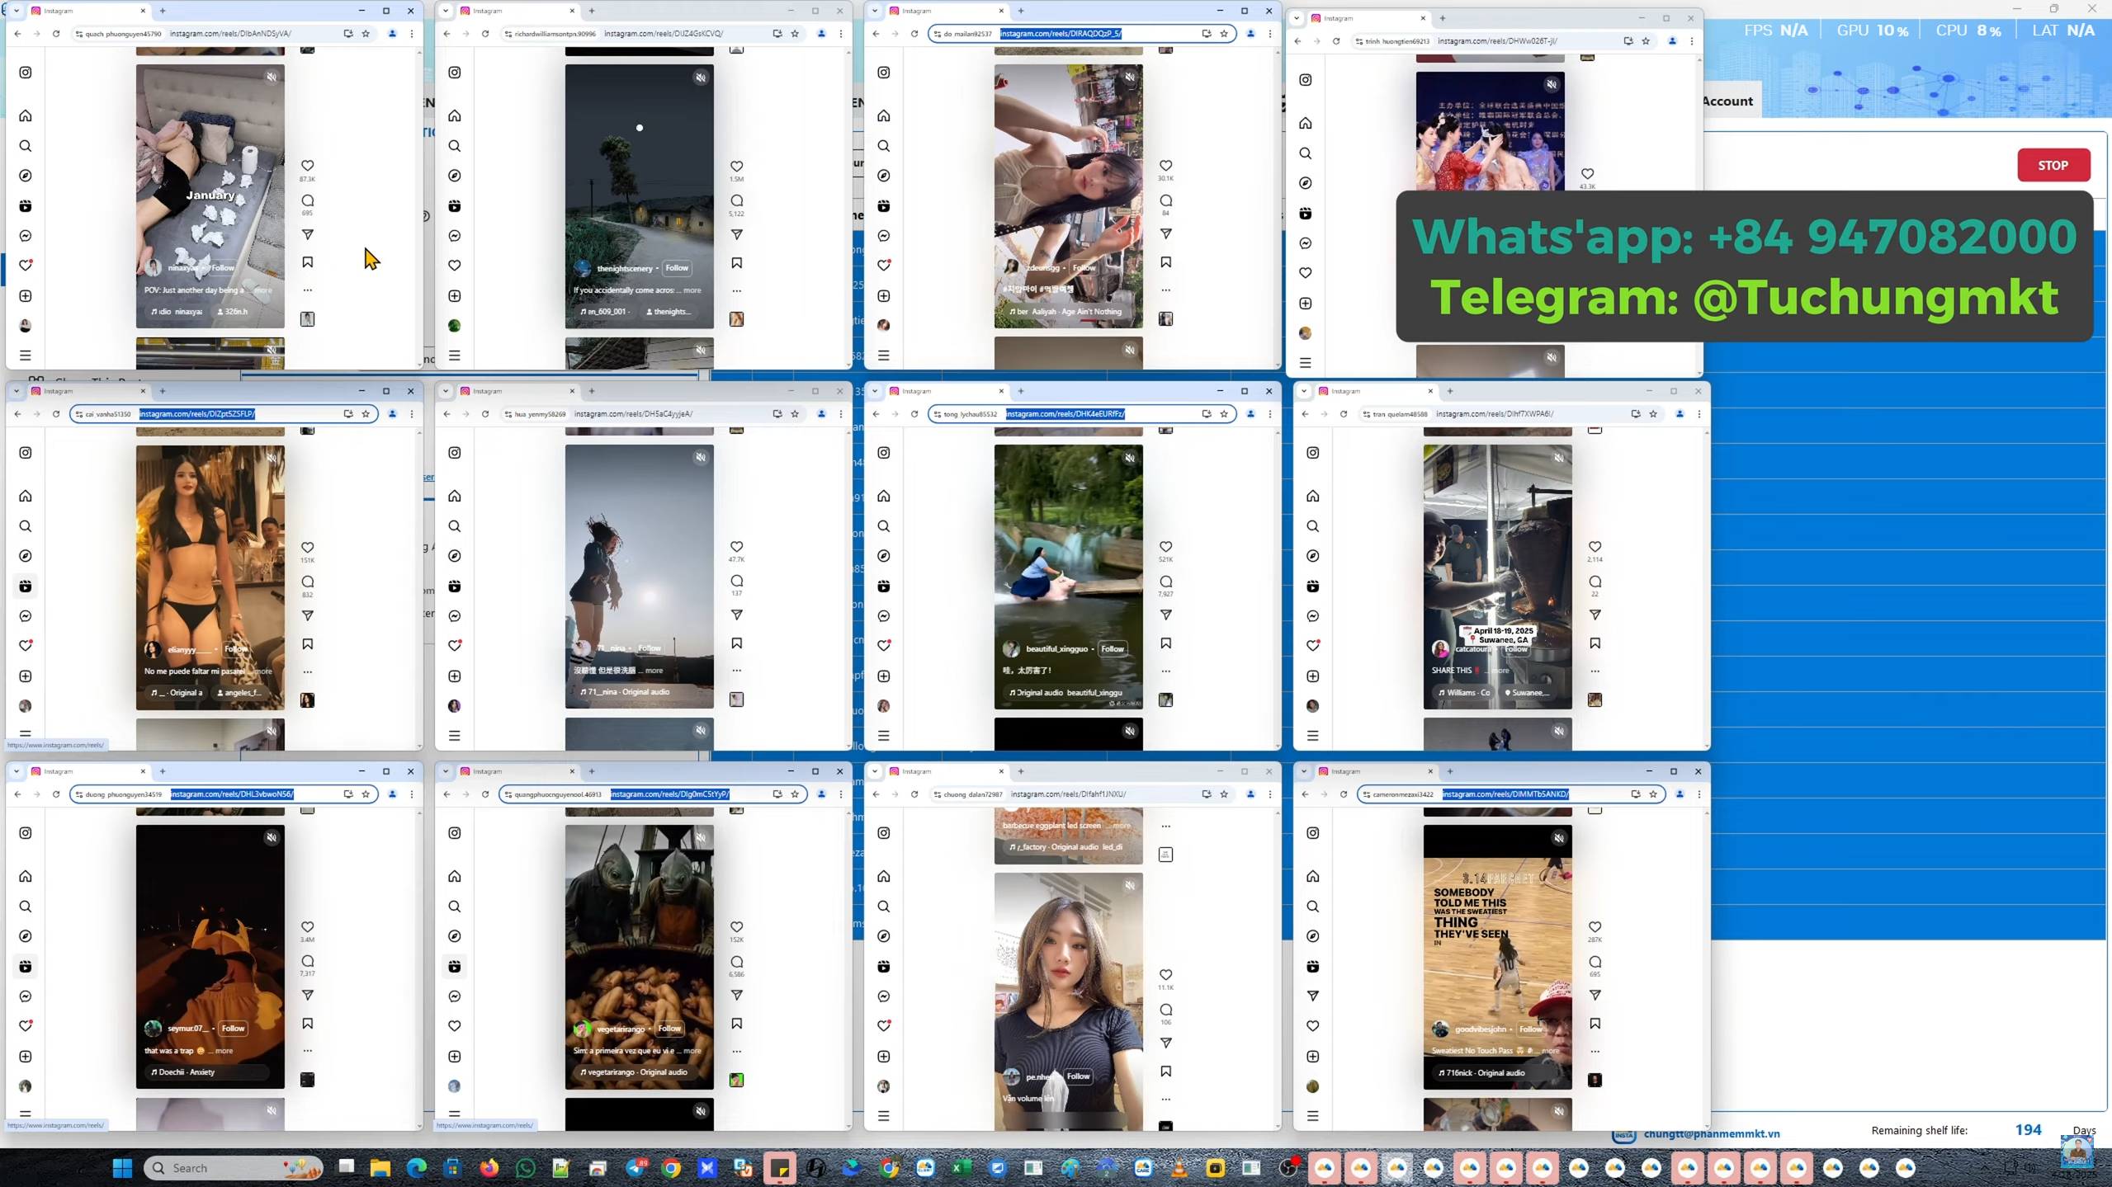Screen dimensions: 2112x1187
Task: Open new tab in hua yenmy58269 window
Action: (592, 391)
